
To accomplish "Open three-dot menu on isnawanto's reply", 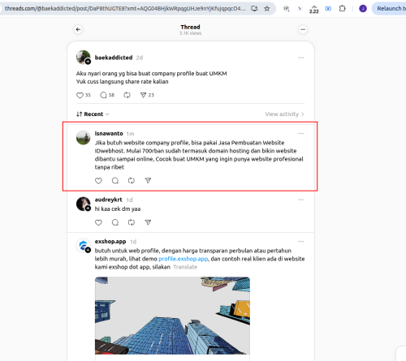I will click(x=301, y=134).
